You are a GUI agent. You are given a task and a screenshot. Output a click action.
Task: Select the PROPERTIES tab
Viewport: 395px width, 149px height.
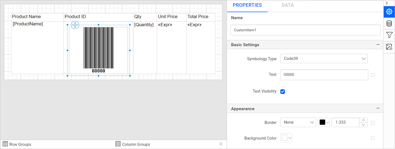[247, 5]
